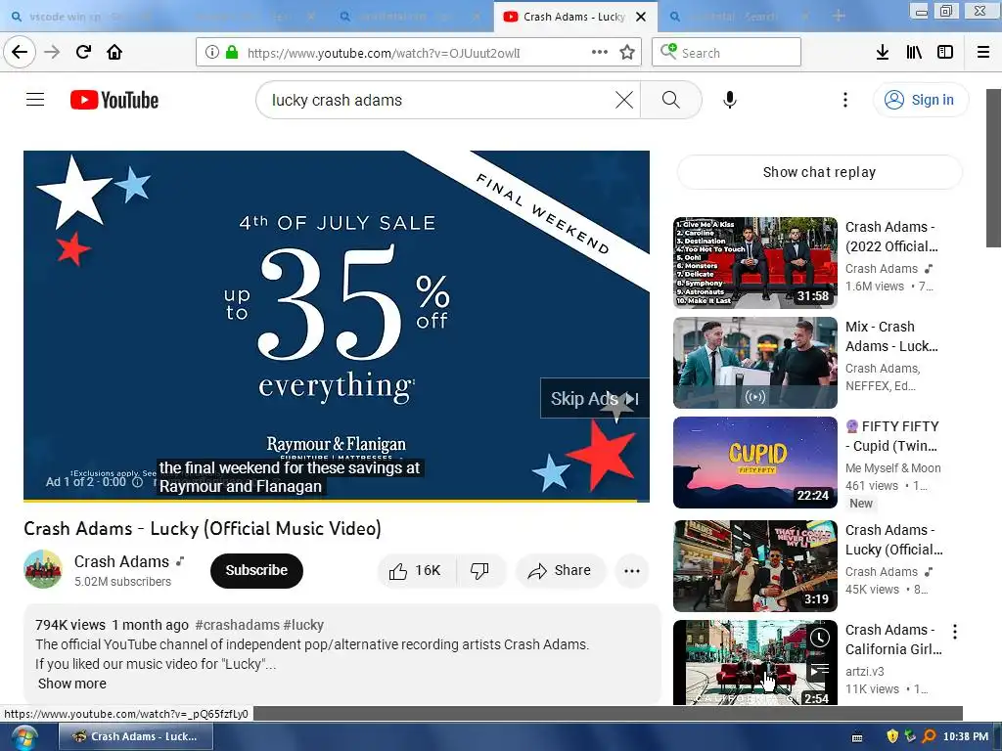Click the security shield tray icon

click(x=892, y=736)
